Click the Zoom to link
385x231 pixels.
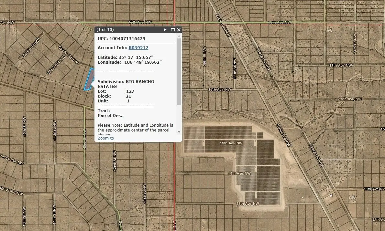click(x=105, y=138)
